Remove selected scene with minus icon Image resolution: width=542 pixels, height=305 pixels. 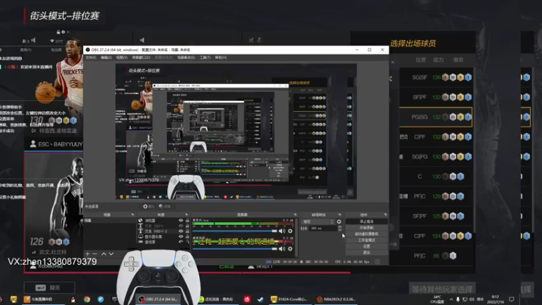click(95, 253)
